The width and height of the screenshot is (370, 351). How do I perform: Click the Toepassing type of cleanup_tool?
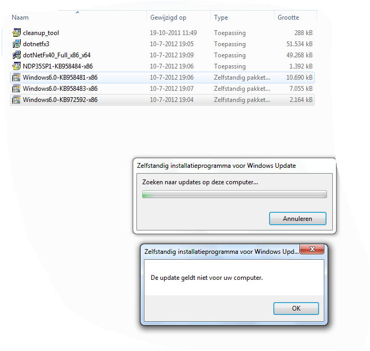[230, 33]
